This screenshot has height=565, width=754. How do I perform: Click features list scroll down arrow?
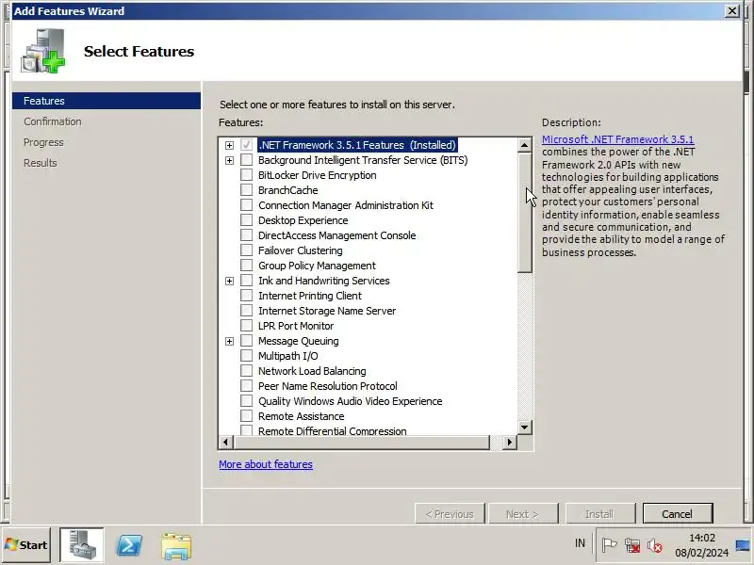coord(525,428)
